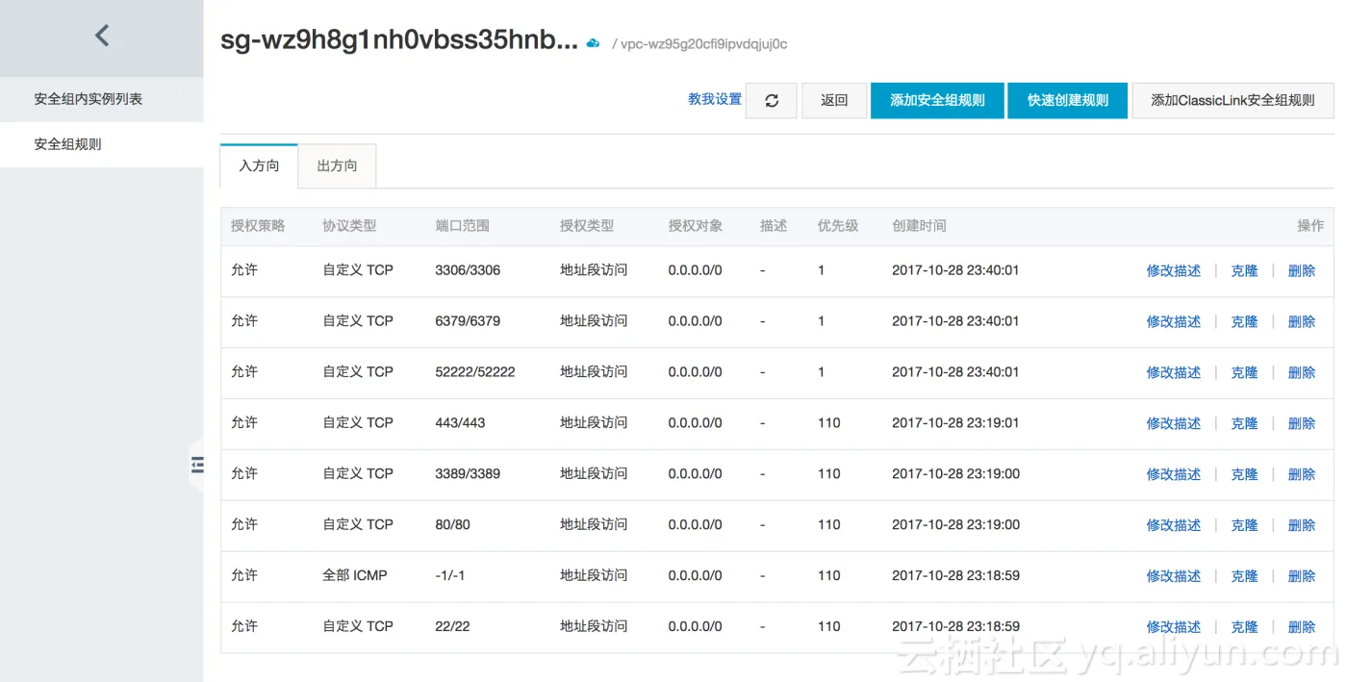The image size is (1347, 682).
Task: Click the refresh icon button
Action: pos(771,100)
